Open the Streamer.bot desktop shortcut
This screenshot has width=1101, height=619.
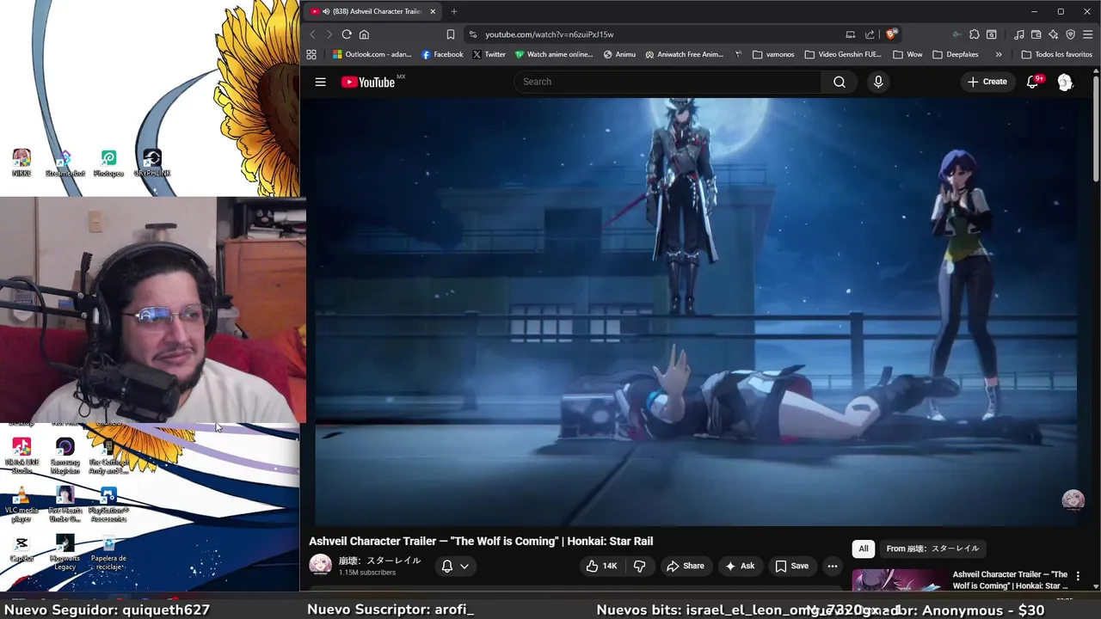pyautogui.click(x=65, y=162)
